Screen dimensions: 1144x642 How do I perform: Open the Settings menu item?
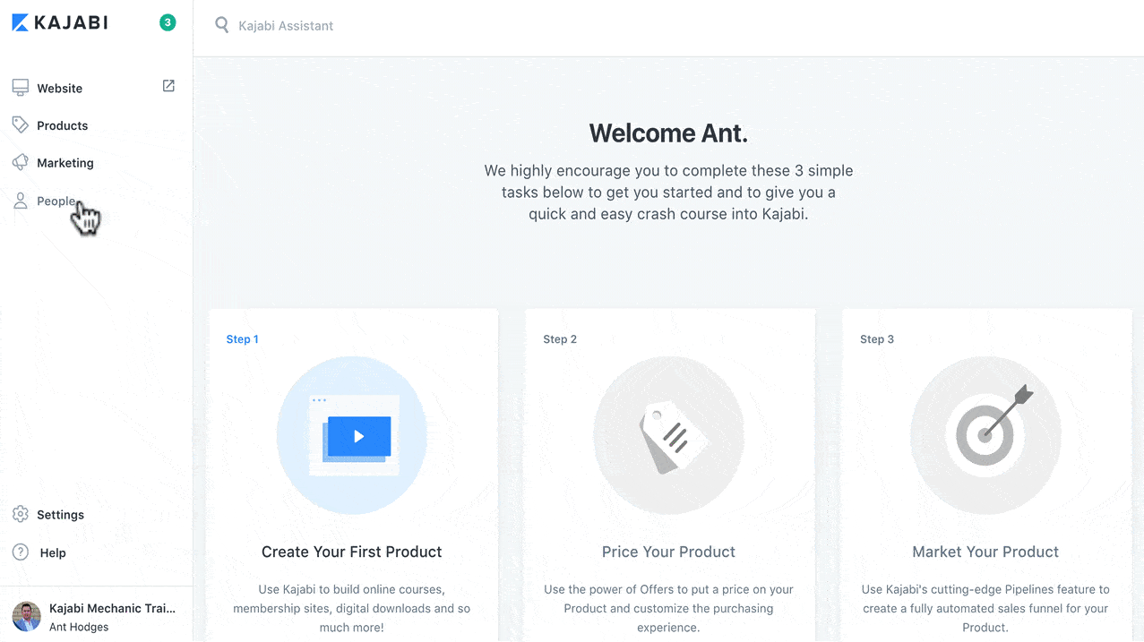point(60,515)
